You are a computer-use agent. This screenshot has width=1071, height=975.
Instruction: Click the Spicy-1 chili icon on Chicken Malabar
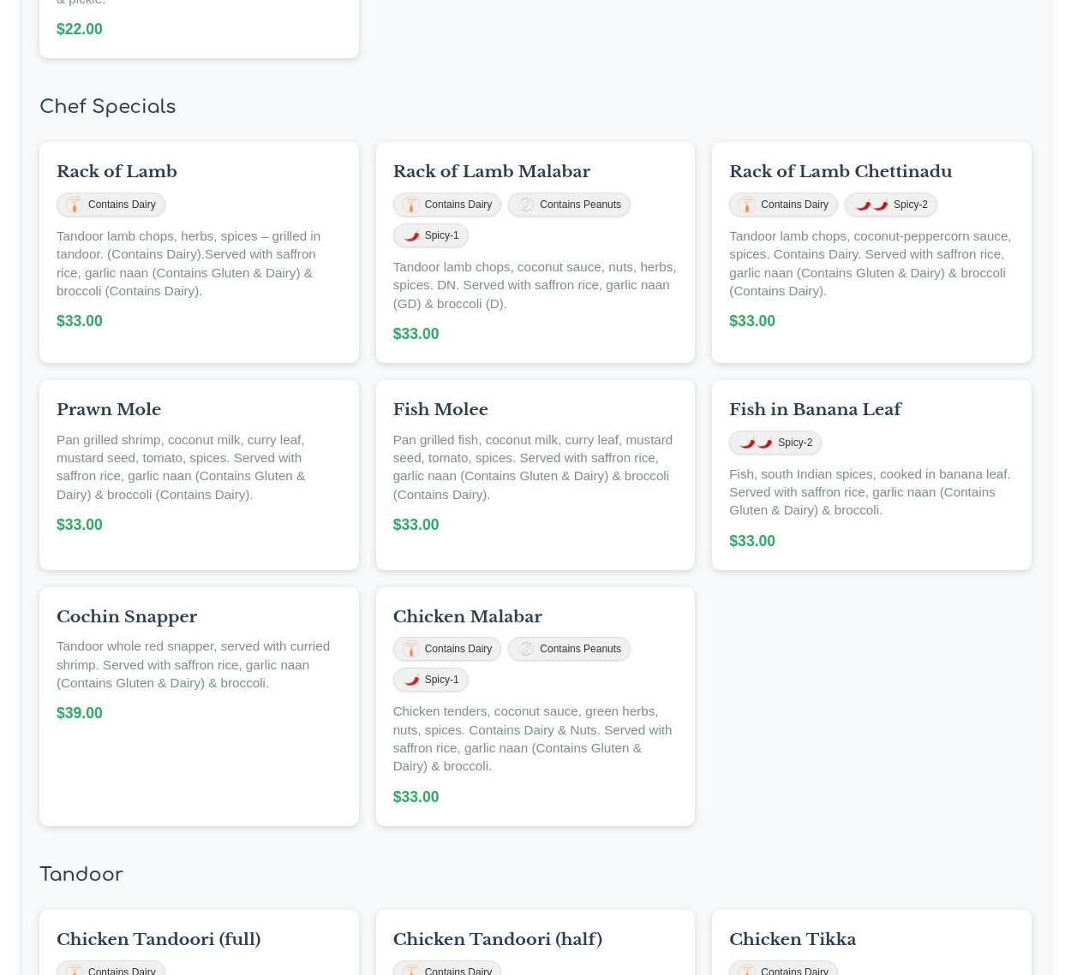click(411, 680)
